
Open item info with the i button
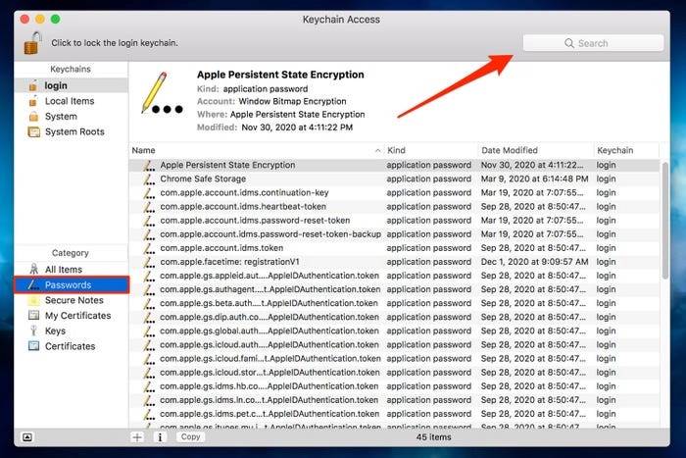point(160,437)
